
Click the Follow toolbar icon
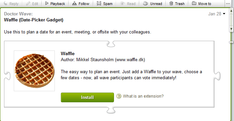pos(74,3)
